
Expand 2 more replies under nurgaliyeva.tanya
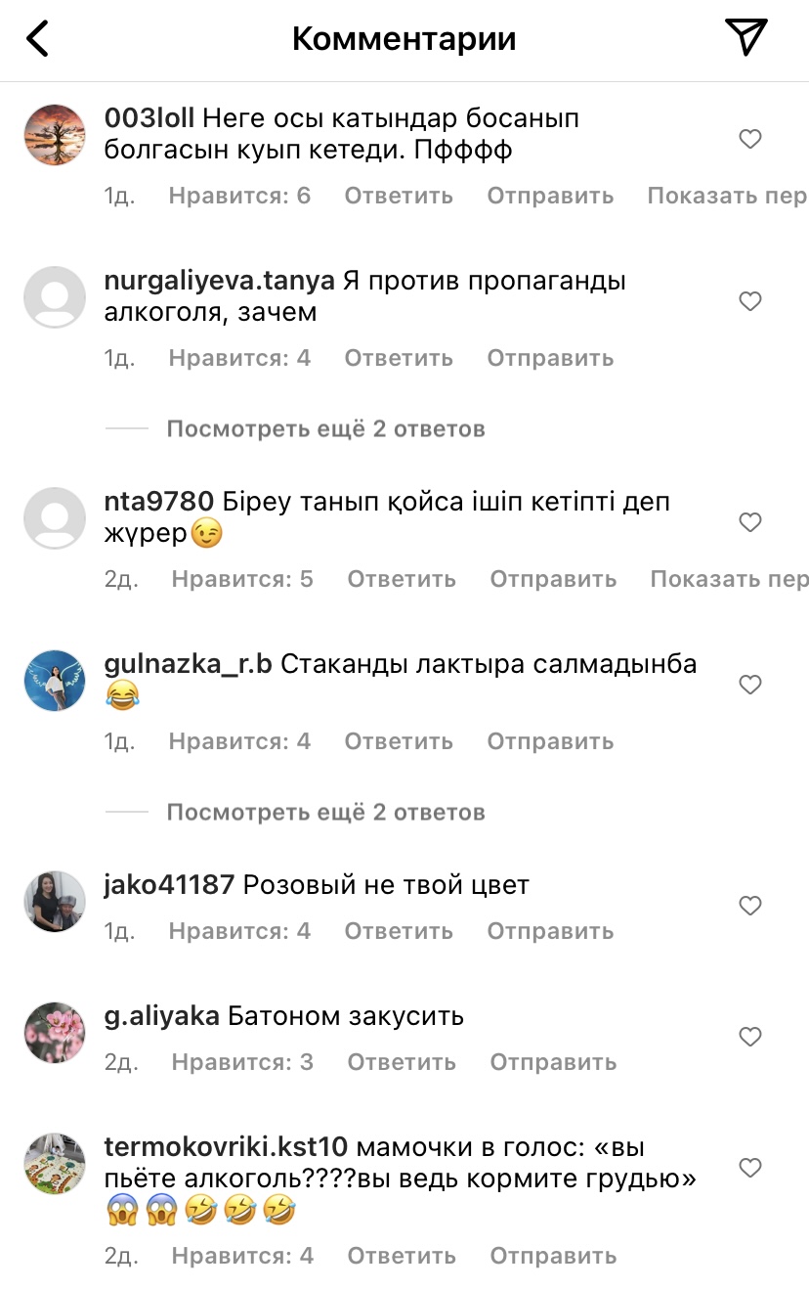pyautogui.click(x=325, y=428)
